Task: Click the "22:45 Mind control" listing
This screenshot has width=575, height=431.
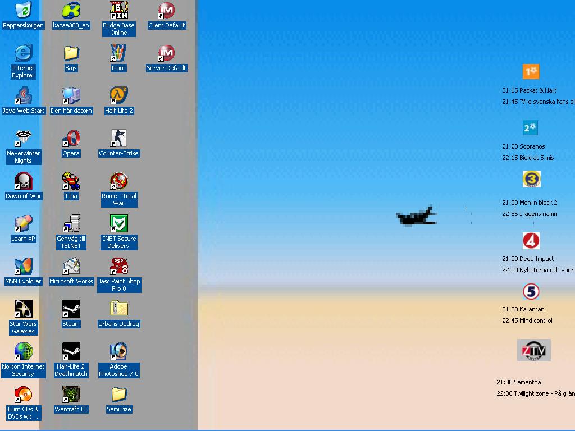Action: pyautogui.click(x=527, y=320)
